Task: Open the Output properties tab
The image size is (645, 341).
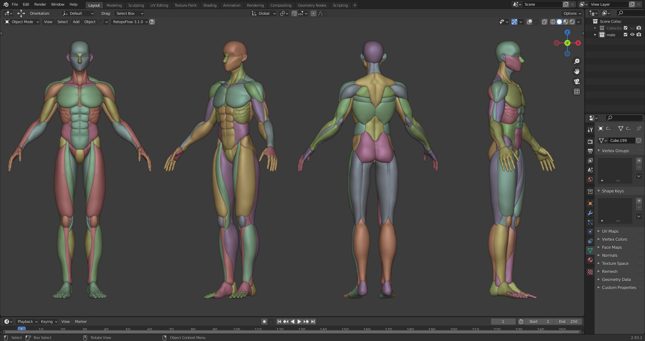Action: click(x=590, y=151)
